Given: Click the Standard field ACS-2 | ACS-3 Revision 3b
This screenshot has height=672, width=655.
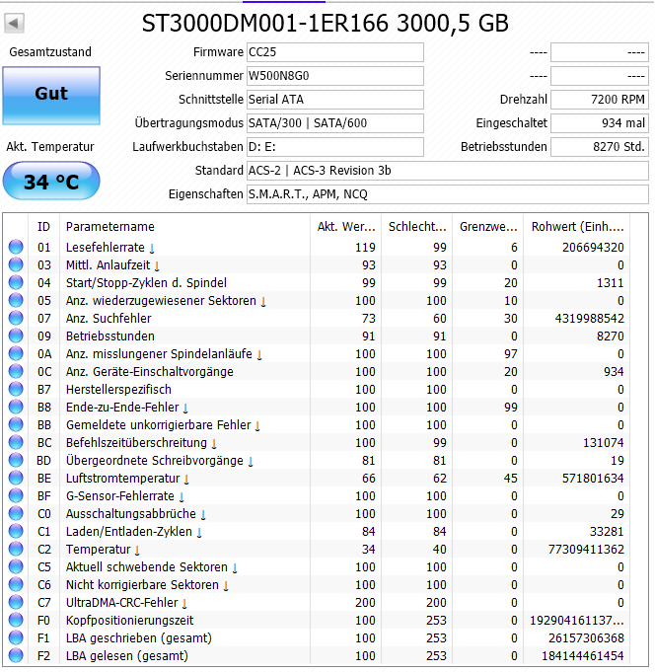Looking at the screenshot, I should coord(448,171).
